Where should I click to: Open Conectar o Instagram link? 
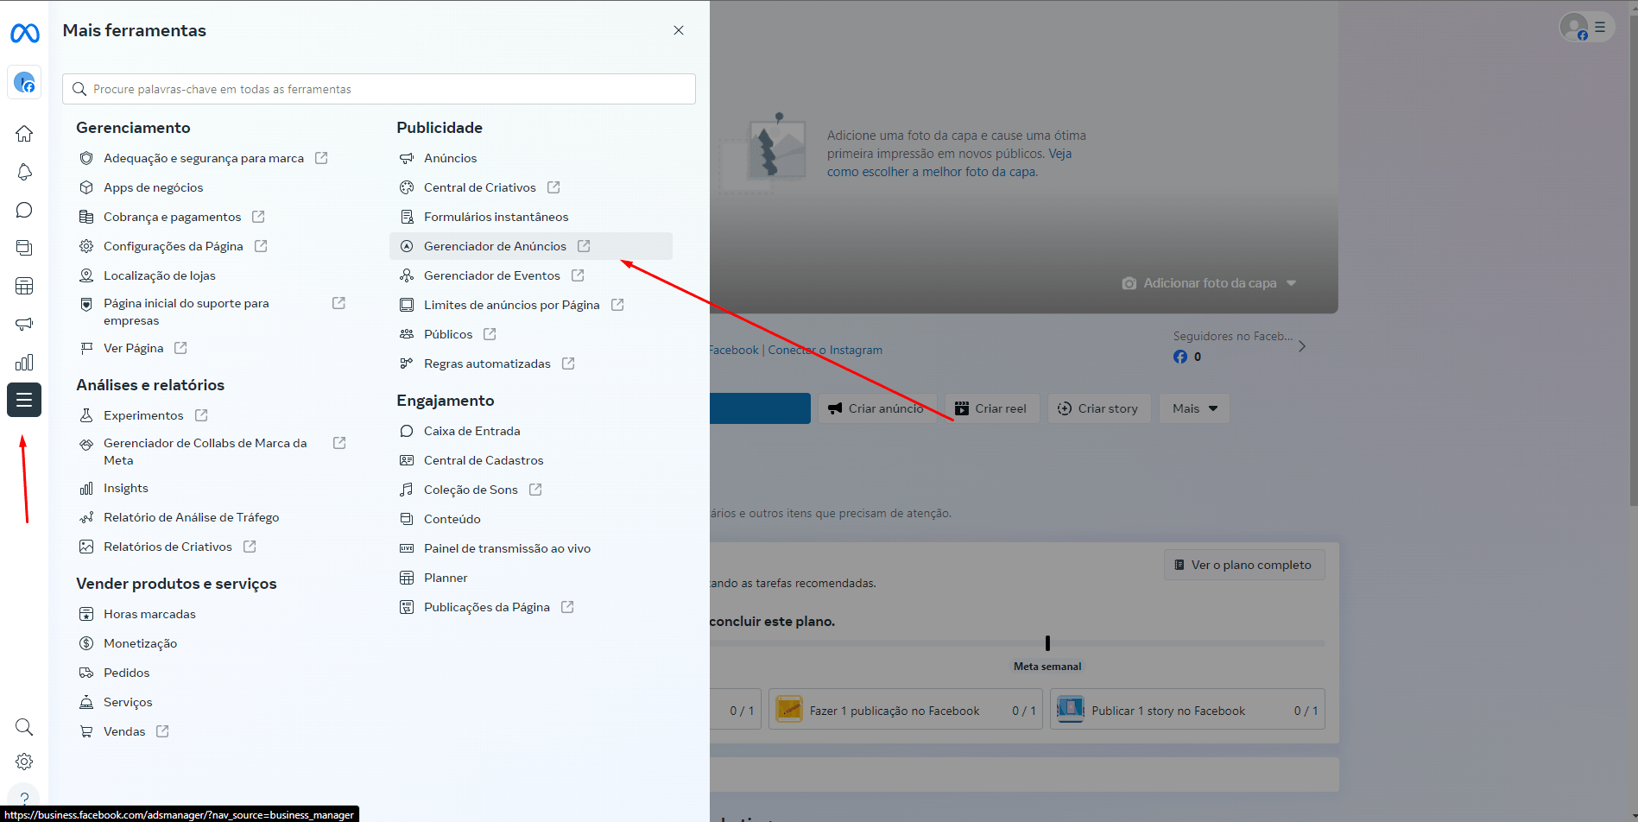point(825,350)
